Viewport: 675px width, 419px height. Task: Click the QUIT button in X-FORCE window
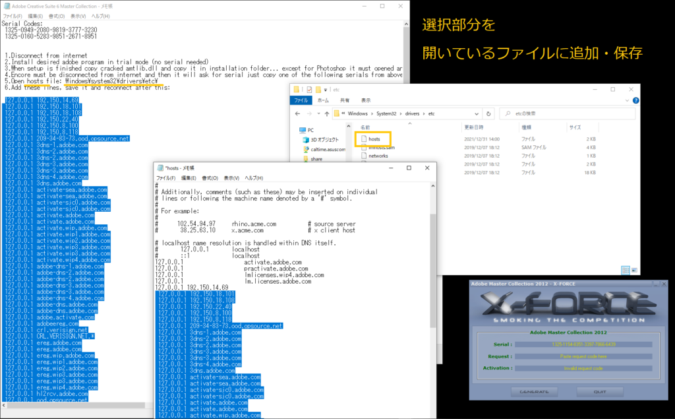click(x=600, y=392)
